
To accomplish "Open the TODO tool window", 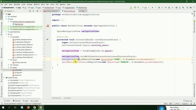I will click(7, 101).
